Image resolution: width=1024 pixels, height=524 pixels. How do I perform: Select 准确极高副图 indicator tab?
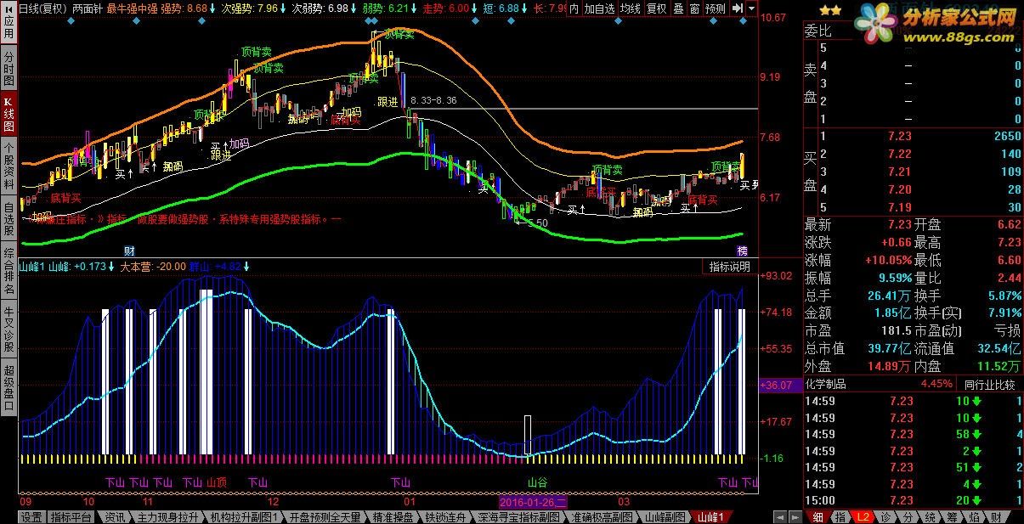coord(603,517)
